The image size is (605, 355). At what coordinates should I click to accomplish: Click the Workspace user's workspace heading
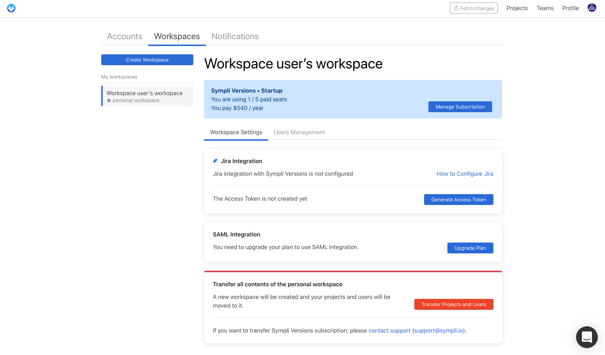[293, 64]
